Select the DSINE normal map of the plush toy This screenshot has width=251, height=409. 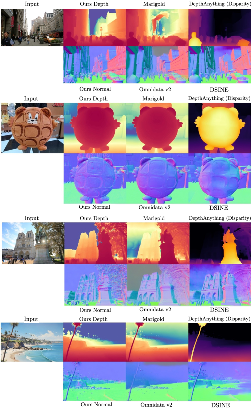220,178
